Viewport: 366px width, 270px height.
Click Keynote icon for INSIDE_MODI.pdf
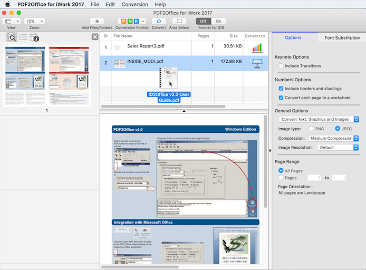pyautogui.click(x=257, y=63)
